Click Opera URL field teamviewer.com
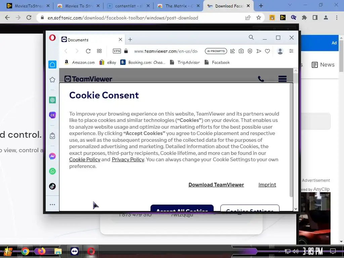This screenshot has height=258, width=344. [x=166, y=51]
